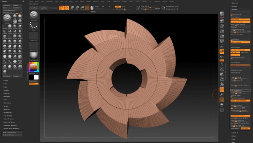Click the LightBox button

44,8
